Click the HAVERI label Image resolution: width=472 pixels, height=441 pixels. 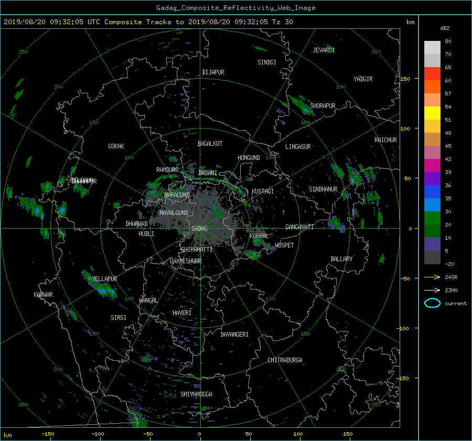pyautogui.click(x=182, y=313)
